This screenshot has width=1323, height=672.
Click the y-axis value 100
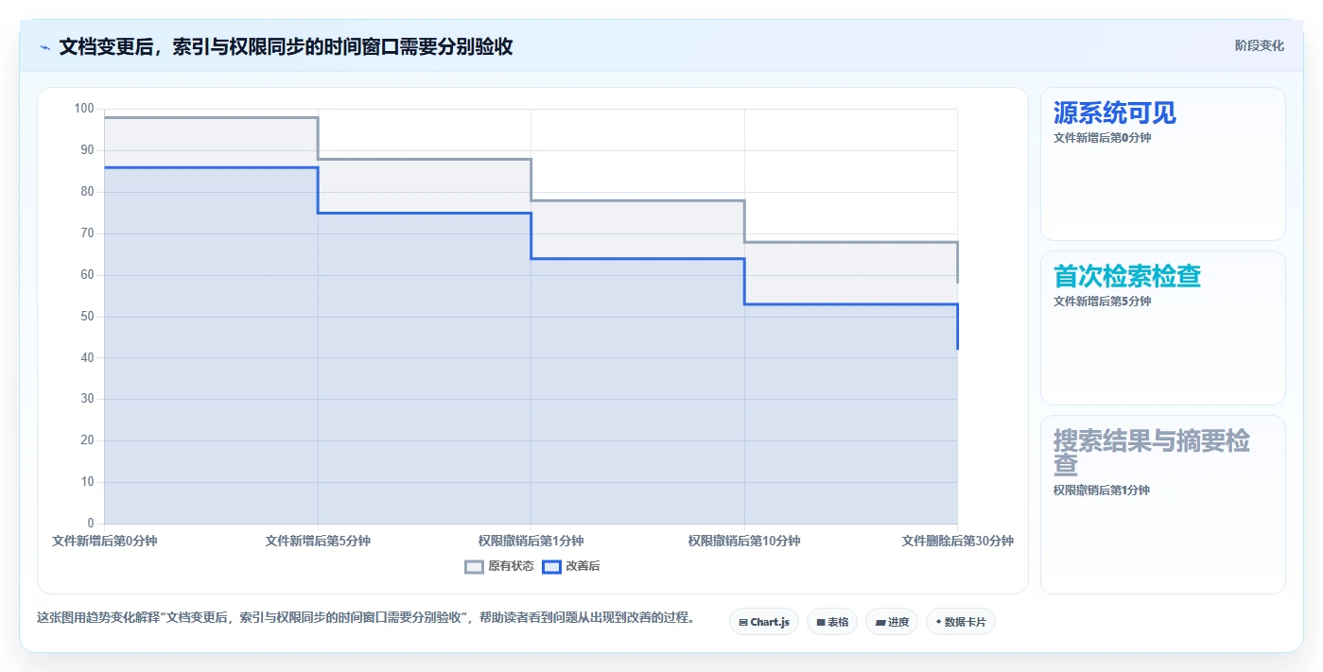(85, 109)
